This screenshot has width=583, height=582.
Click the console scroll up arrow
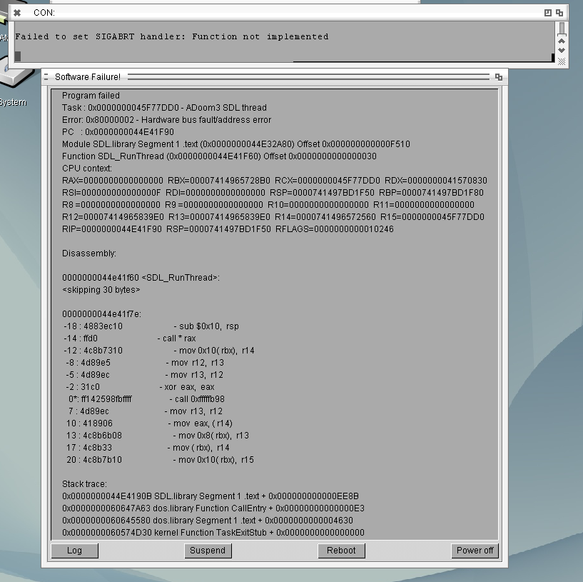[562, 41]
